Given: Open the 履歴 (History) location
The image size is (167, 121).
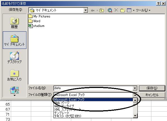Looking at the screenshot, I should click(x=14, y=23).
